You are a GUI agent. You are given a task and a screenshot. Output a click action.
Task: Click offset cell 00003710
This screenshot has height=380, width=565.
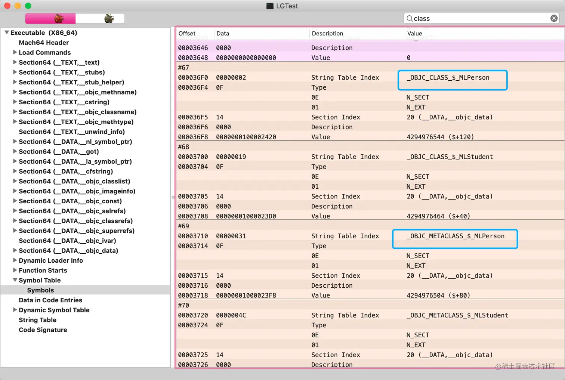(193, 236)
